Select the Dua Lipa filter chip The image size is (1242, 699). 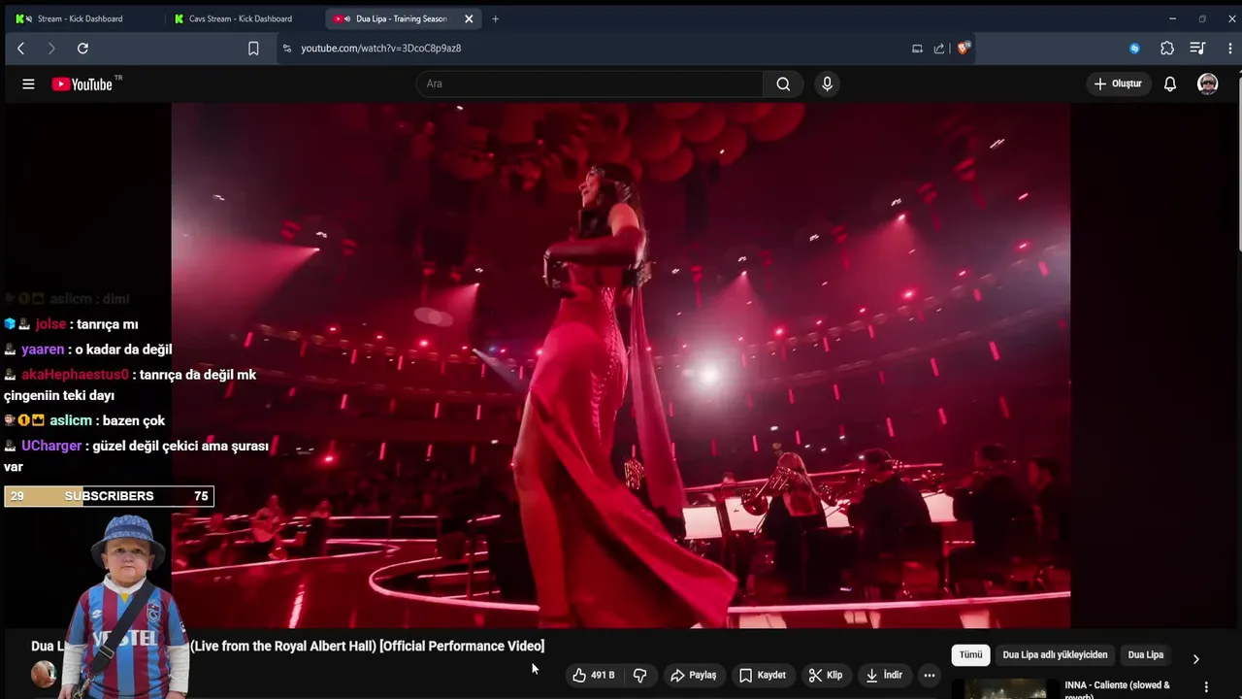[1145, 654]
